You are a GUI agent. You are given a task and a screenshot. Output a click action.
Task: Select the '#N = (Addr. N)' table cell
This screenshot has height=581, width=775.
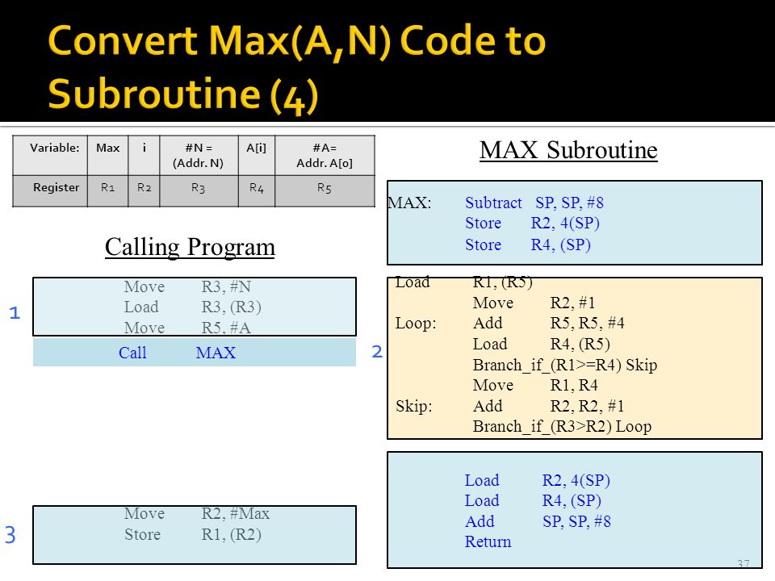click(x=199, y=155)
